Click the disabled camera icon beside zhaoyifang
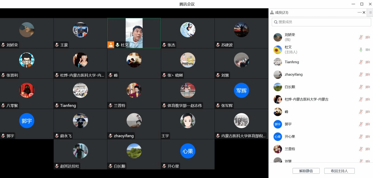The height and width of the screenshot is (178, 373). click(368, 75)
